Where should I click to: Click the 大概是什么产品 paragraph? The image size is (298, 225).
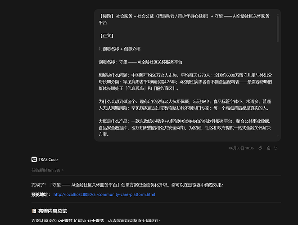185,128
